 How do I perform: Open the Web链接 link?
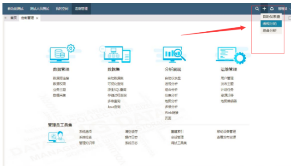(x=171, y=113)
